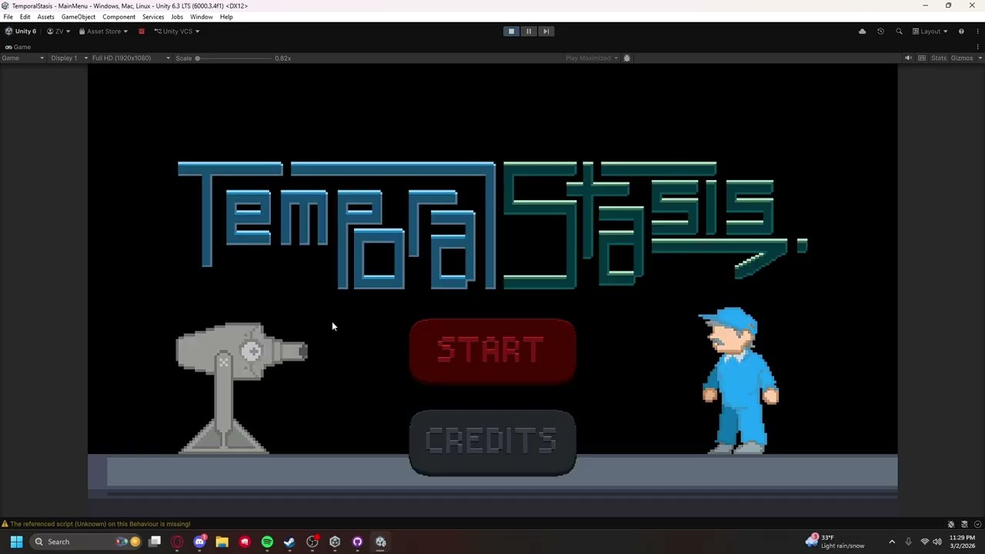Toggle mute audio in Game view

click(908, 58)
